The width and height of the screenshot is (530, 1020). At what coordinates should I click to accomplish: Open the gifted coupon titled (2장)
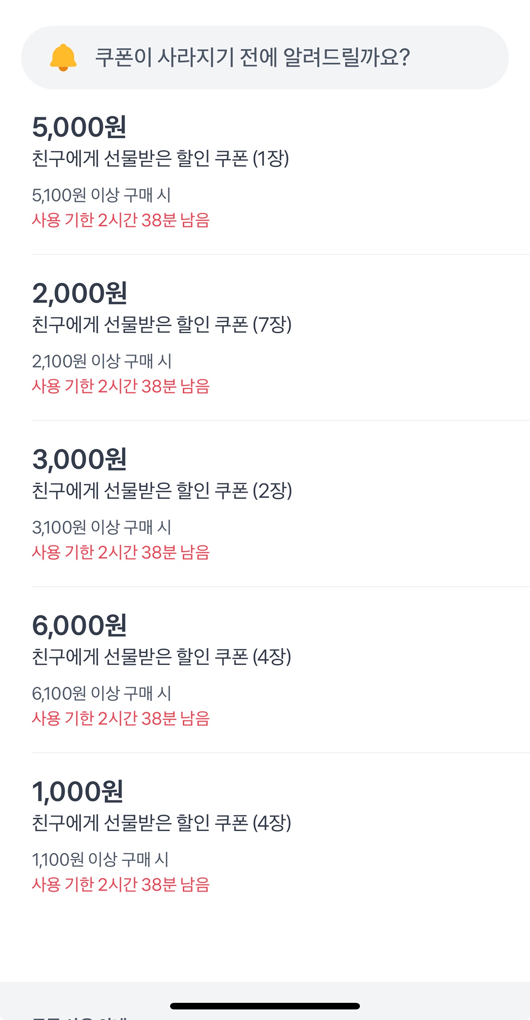162,491
